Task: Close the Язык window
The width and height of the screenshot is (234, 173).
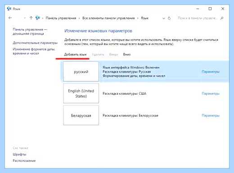Action: pyautogui.click(x=223, y=9)
